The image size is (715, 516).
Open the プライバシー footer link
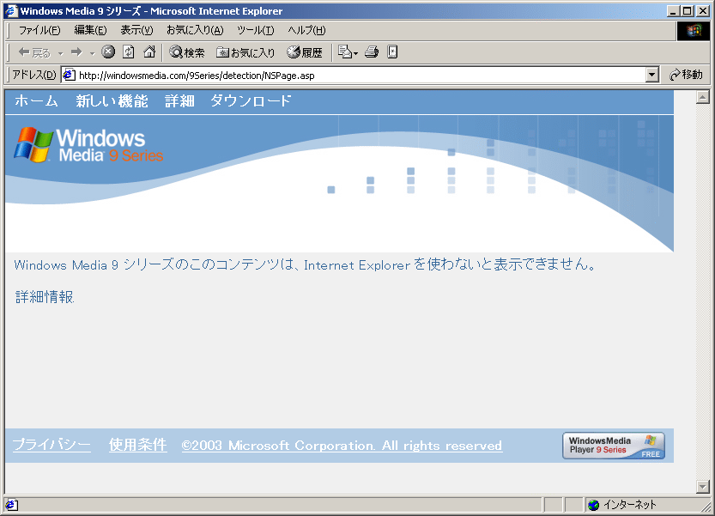52,445
